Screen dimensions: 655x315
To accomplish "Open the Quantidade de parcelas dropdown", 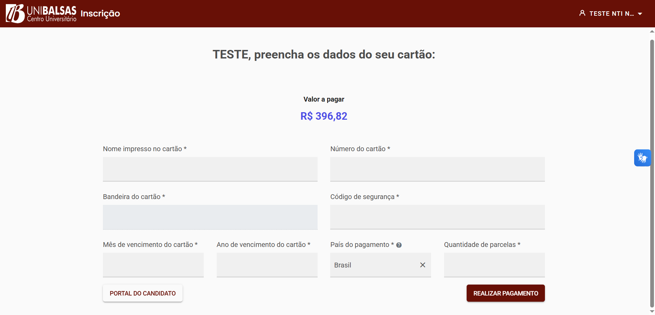I will click(494, 265).
